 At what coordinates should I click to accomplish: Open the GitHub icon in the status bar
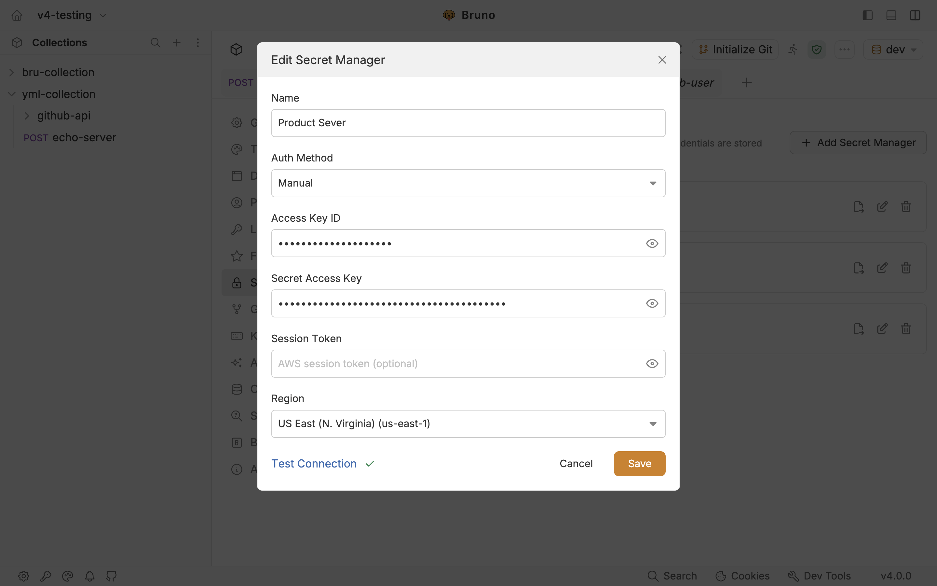(x=112, y=576)
